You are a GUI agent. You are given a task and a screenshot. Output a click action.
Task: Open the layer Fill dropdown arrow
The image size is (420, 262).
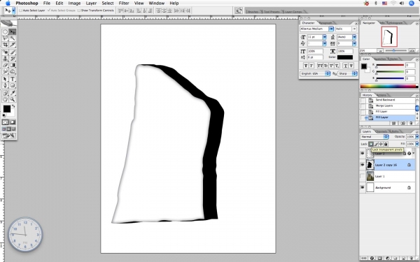pos(416,144)
